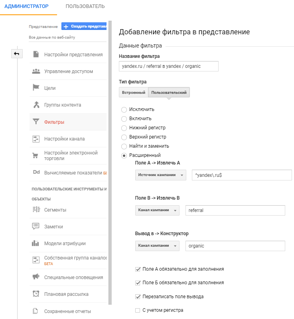The image size is (294, 319).
Task: Open Плановая рассылка link
Action: pos(66,294)
